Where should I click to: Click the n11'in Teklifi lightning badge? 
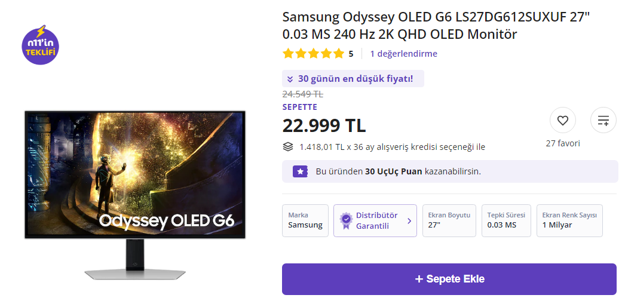point(40,45)
